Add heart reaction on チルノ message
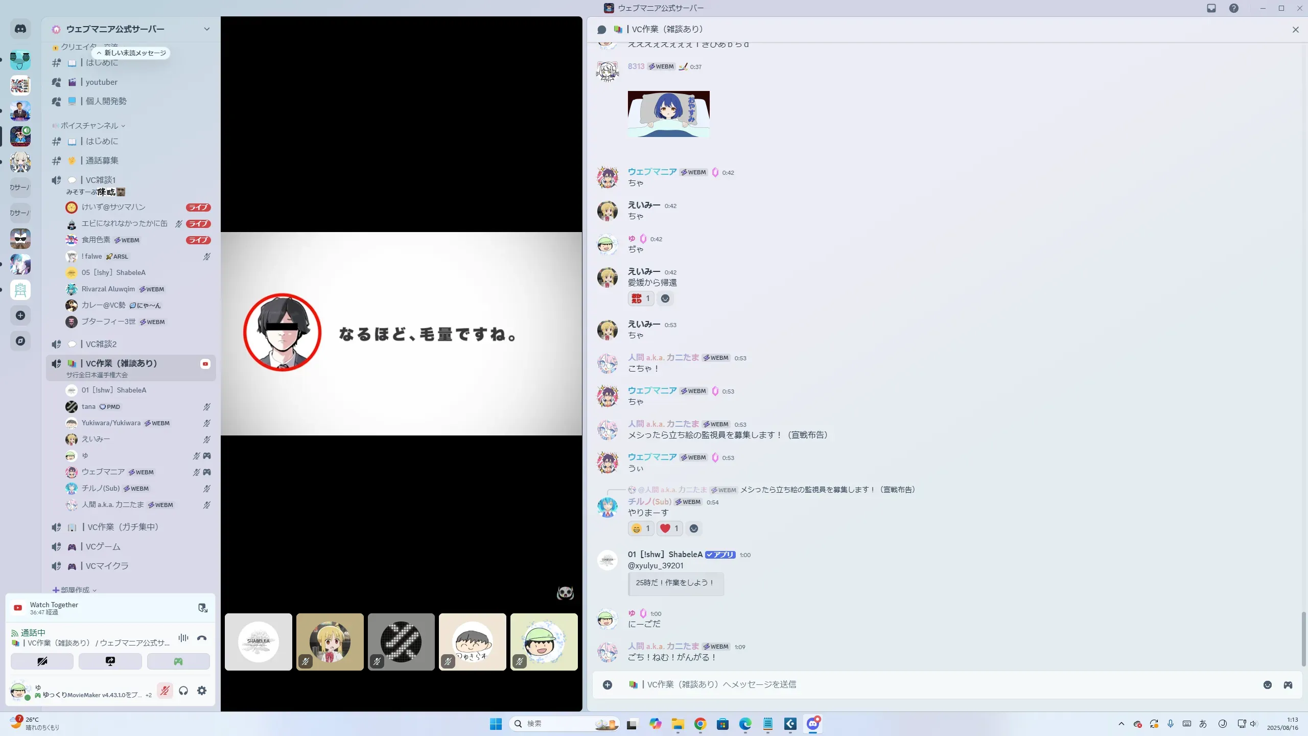 669,528
